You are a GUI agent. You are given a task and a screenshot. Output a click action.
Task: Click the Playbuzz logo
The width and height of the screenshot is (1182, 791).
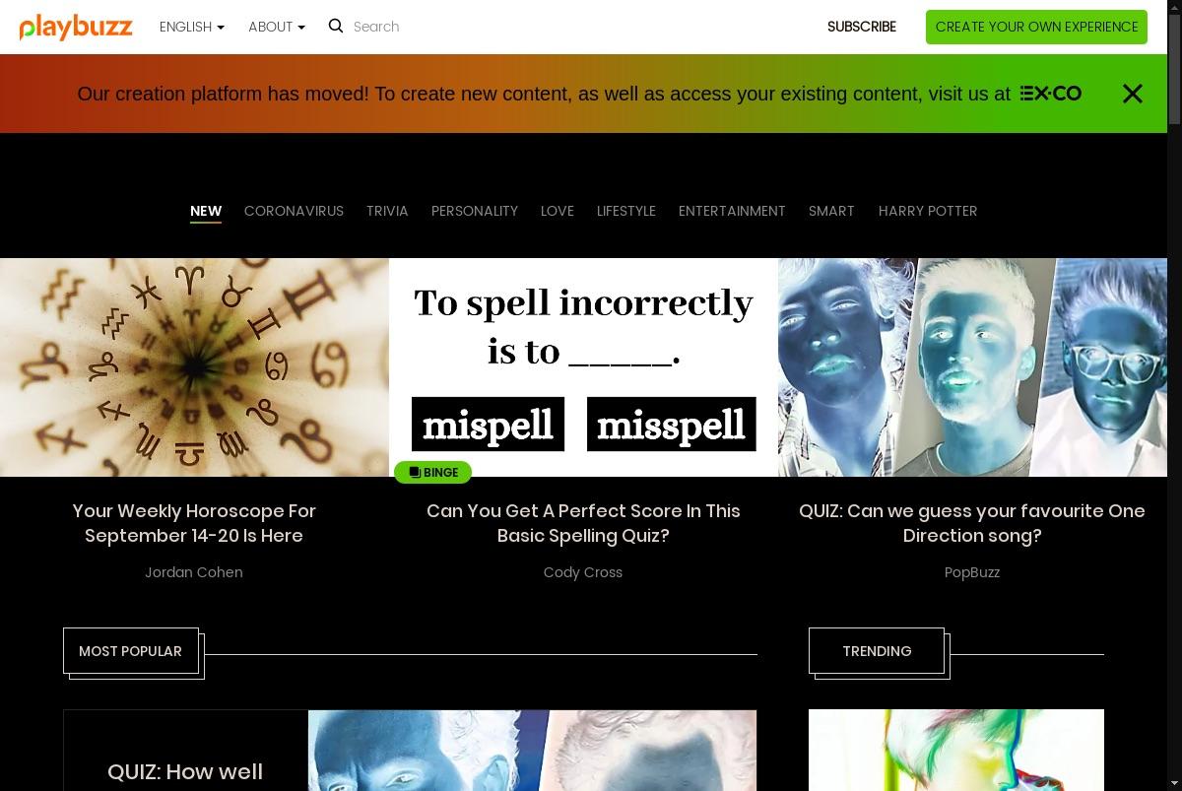(76, 27)
